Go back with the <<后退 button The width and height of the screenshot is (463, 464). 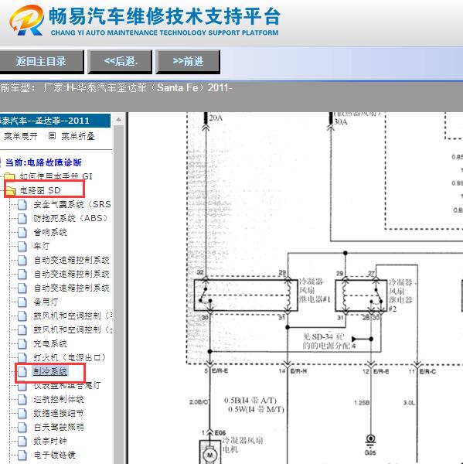121,62
